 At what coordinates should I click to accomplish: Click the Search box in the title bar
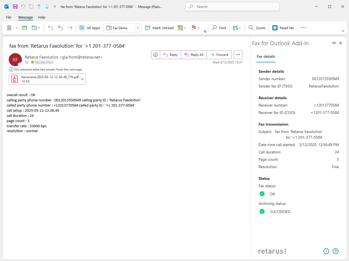tap(232, 6)
